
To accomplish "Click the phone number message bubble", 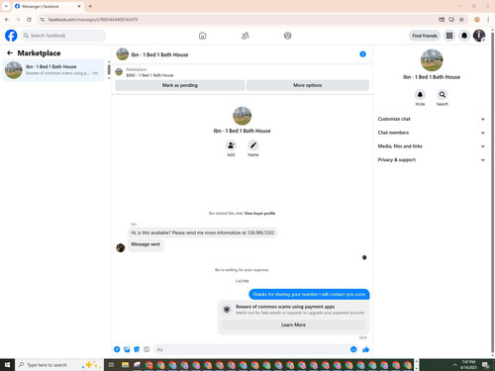I will [203, 232].
